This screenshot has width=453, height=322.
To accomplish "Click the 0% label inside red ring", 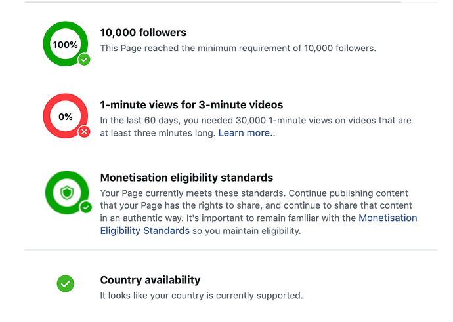I will [x=65, y=117].
